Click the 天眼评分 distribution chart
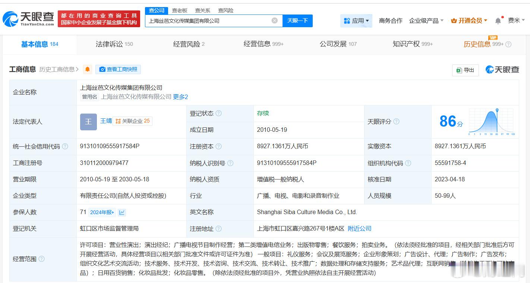 coord(492,122)
